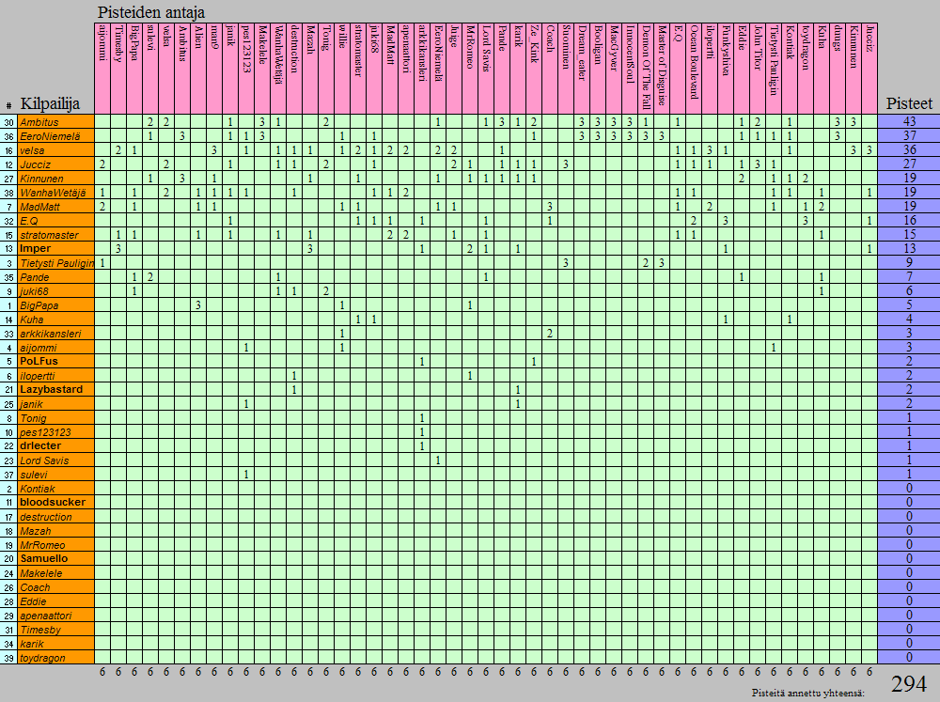This screenshot has width=940, height=702.
Task: Select the toydragon row name
Action: (x=55, y=658)
